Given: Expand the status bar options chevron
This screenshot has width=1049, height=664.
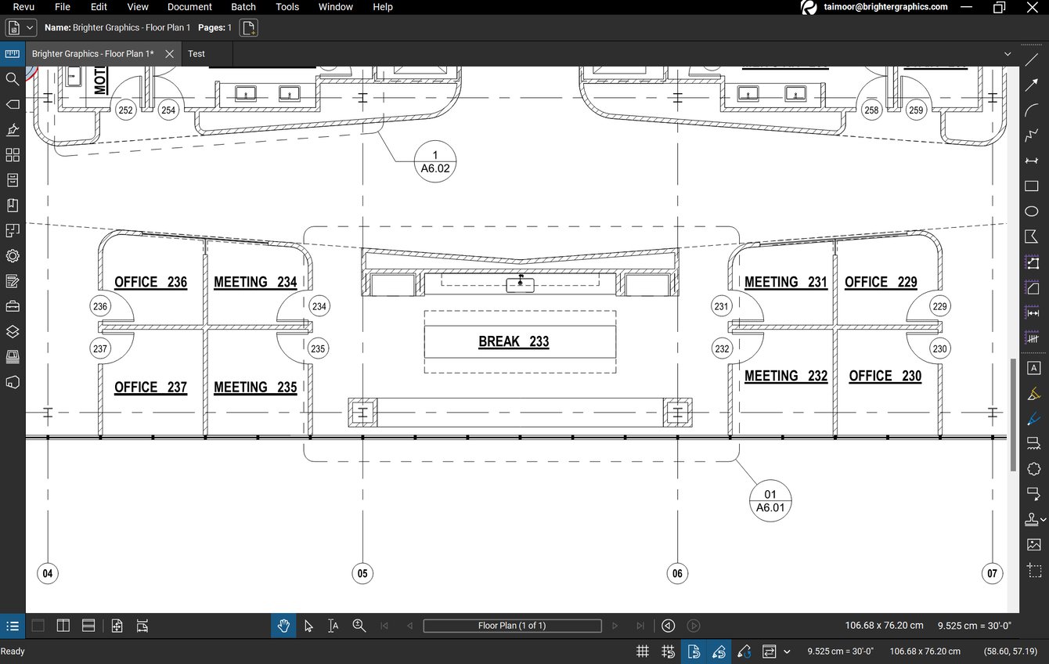Looking at the screenshot, I should coord(787,651).
